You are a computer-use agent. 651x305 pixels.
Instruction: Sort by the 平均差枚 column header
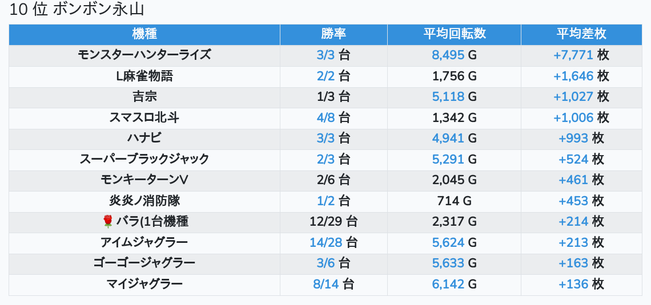pos(581,34)
